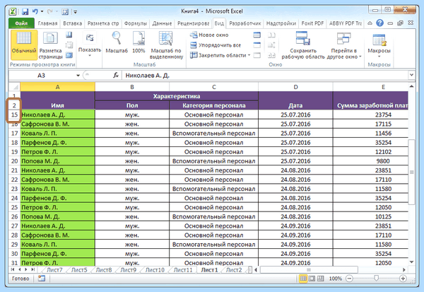The height and width of the screenshot is (292, 424).
Task: Click the Select All corner button
Action: tap(15, 87)
